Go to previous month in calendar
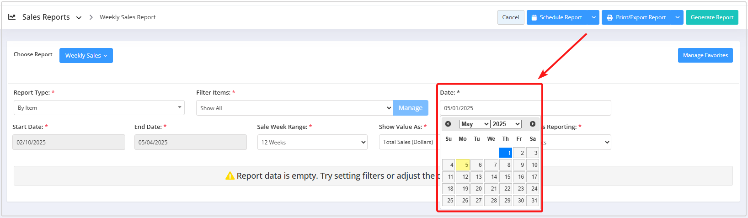Viewport: 748px width, 218px height. pyautogui.click(x=448, y=124)
